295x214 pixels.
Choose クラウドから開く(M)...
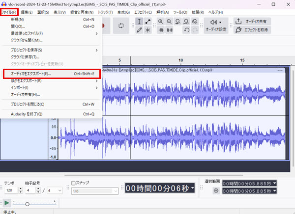(x=51, y=40)
